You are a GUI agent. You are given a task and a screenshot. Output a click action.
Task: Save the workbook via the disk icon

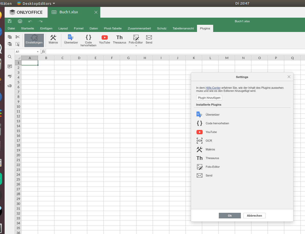(x=9, y=21)
